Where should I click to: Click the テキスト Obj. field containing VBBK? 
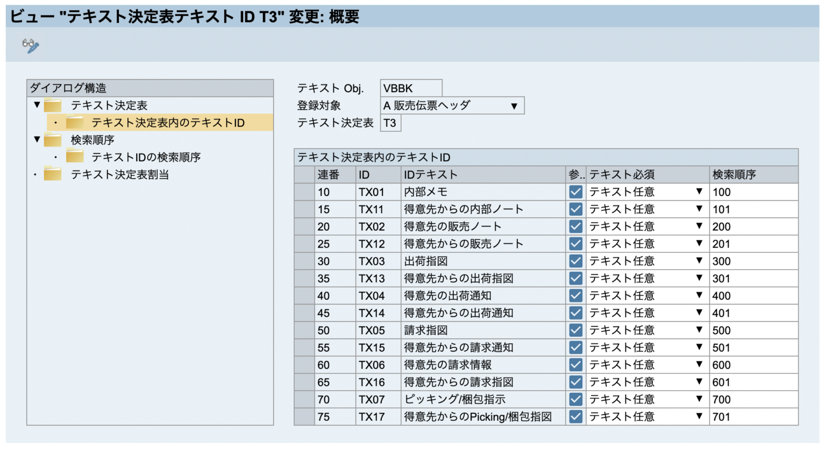pos(411,88)
